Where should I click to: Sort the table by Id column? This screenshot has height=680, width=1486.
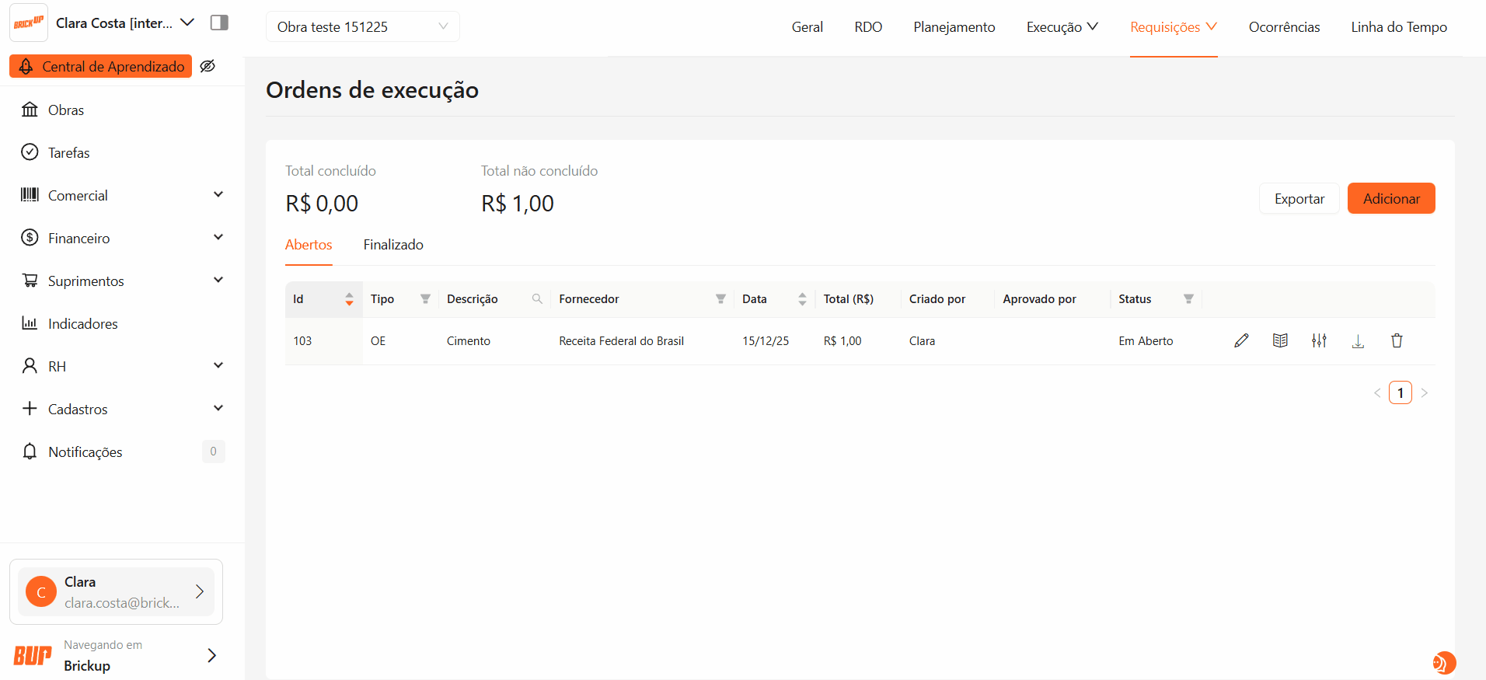pyautogui.click(x=349, y=299)
